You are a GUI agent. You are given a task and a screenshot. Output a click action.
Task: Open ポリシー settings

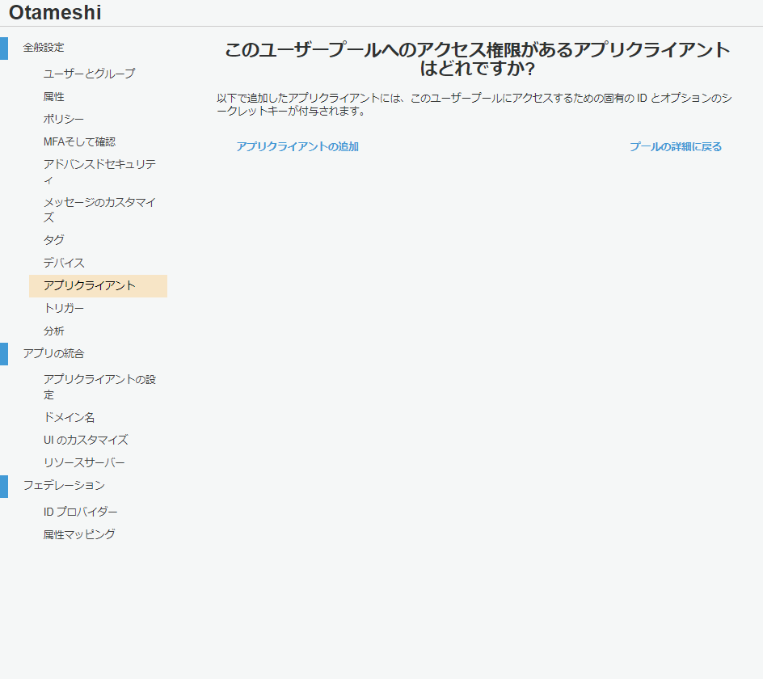(63, 120)
